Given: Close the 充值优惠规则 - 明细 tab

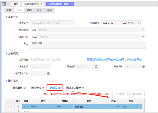Looking at the screenshot, I should coord(72,4).
